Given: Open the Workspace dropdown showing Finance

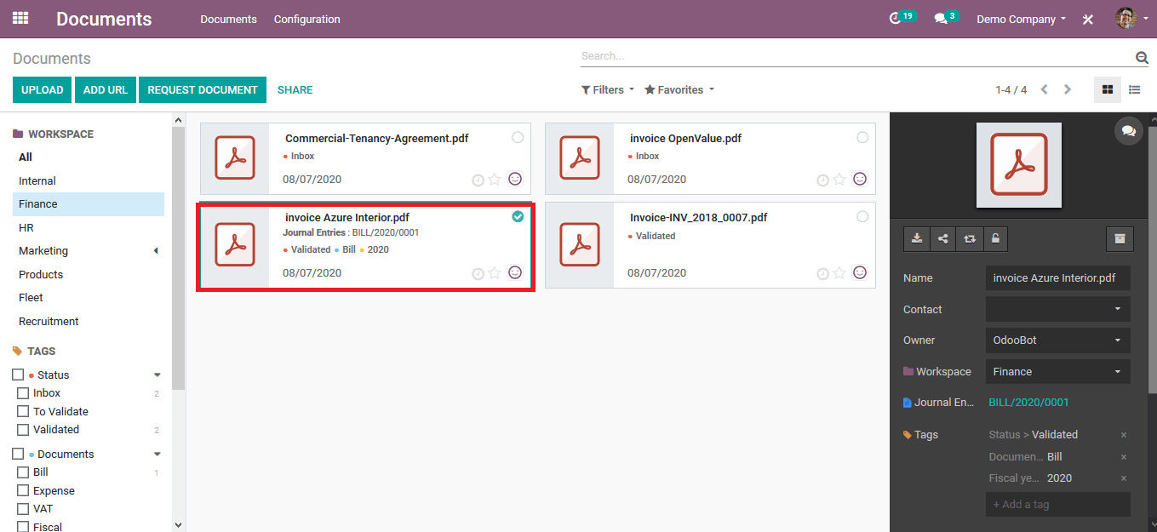Looking at the screenshot, I should pyautogui.click(x=1058, y=372).
